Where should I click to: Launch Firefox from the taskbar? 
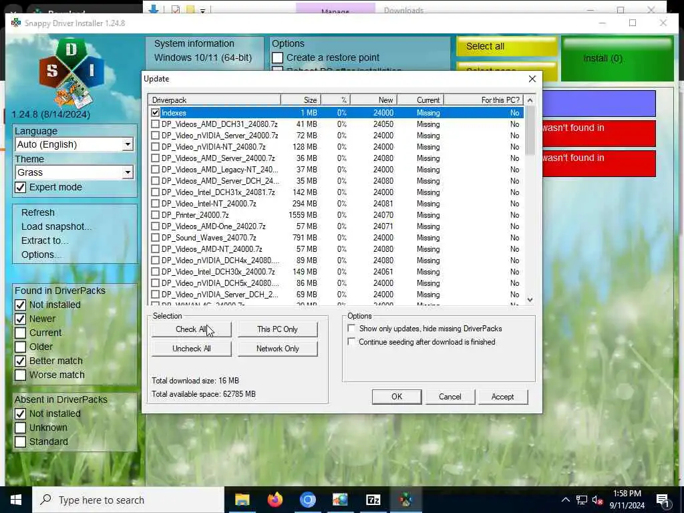coord(275,500)
